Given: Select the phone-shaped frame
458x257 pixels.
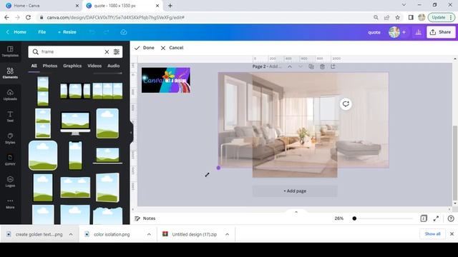Looking at the screenshot, I should [75, 156].
